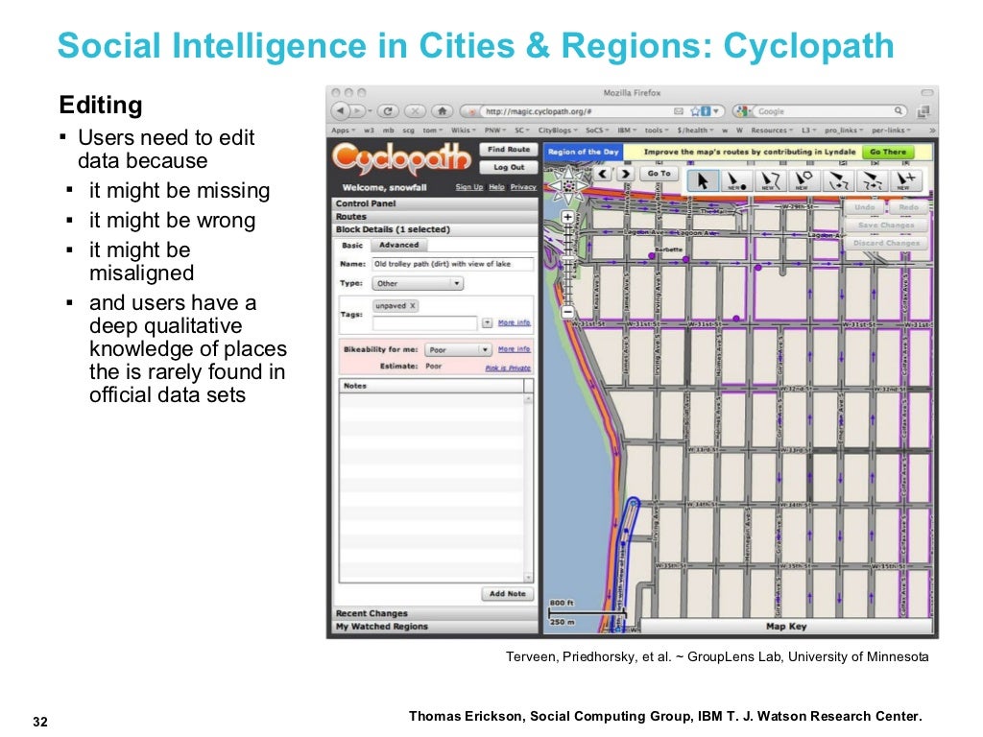Open the CityBlogs bookmarks folder
The height and width of the screenshot is (737, 983).
558,131
